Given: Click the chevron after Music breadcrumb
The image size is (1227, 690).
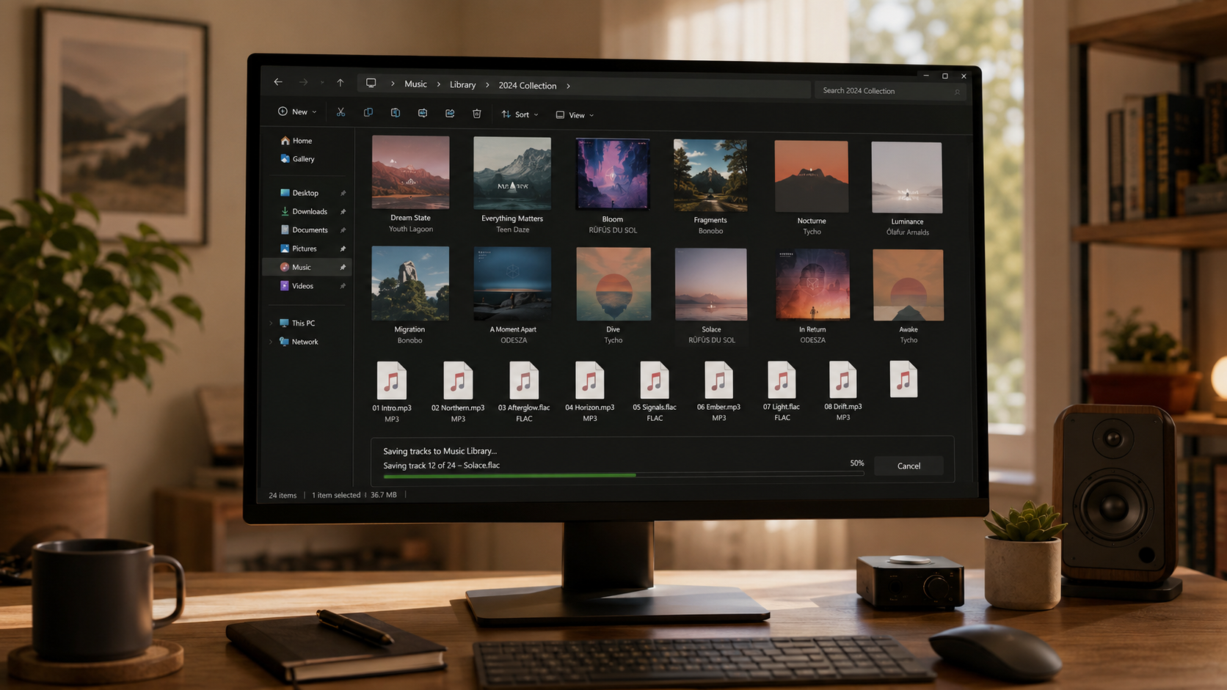Looking at the screenshot, I should tap(439, 85).
